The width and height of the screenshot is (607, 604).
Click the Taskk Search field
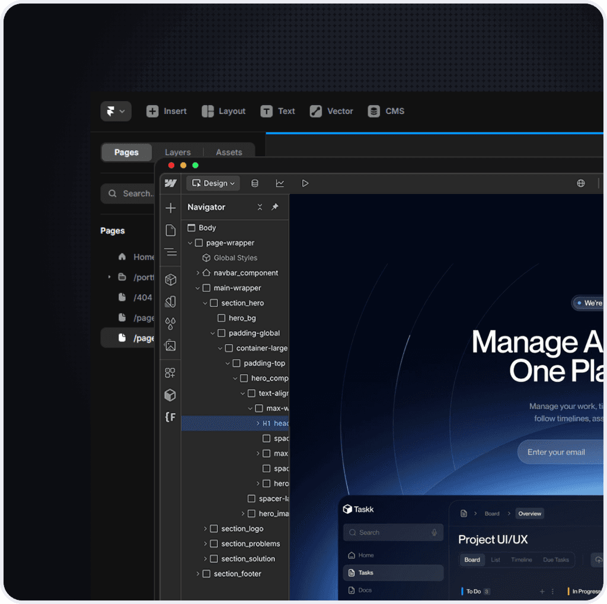pyautogui.click(x=393, y=533)
